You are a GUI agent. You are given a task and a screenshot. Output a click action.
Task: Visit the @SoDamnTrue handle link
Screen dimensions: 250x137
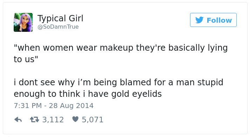tap(58, 27)
